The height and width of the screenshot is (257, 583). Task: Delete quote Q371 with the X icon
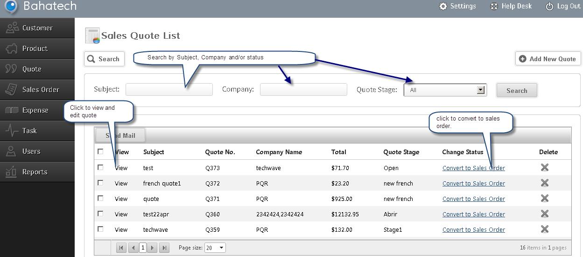544,198
